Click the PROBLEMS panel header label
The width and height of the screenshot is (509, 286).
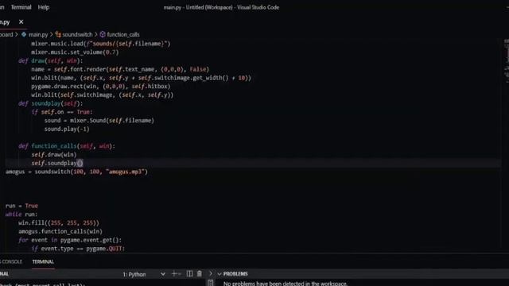pos(235,274)
